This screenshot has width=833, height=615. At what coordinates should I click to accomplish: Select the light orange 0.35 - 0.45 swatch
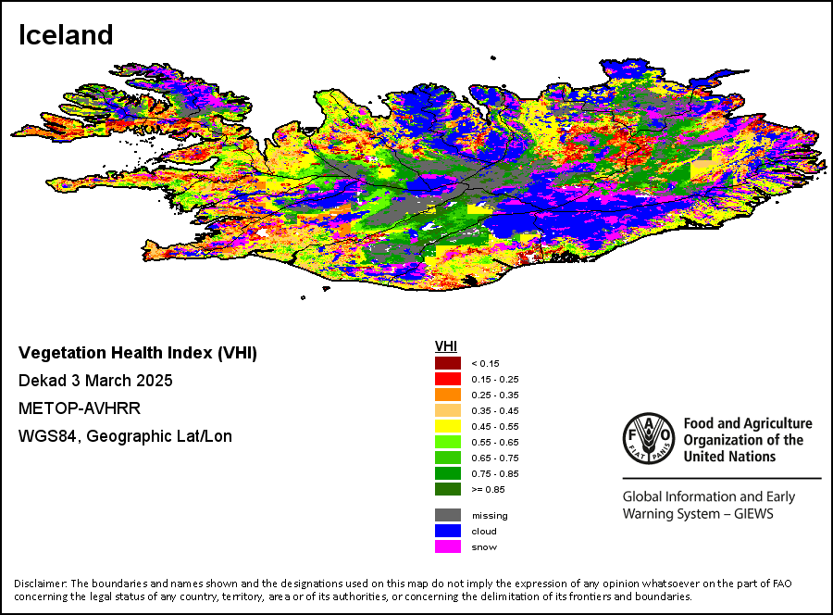tap(448, 410)
